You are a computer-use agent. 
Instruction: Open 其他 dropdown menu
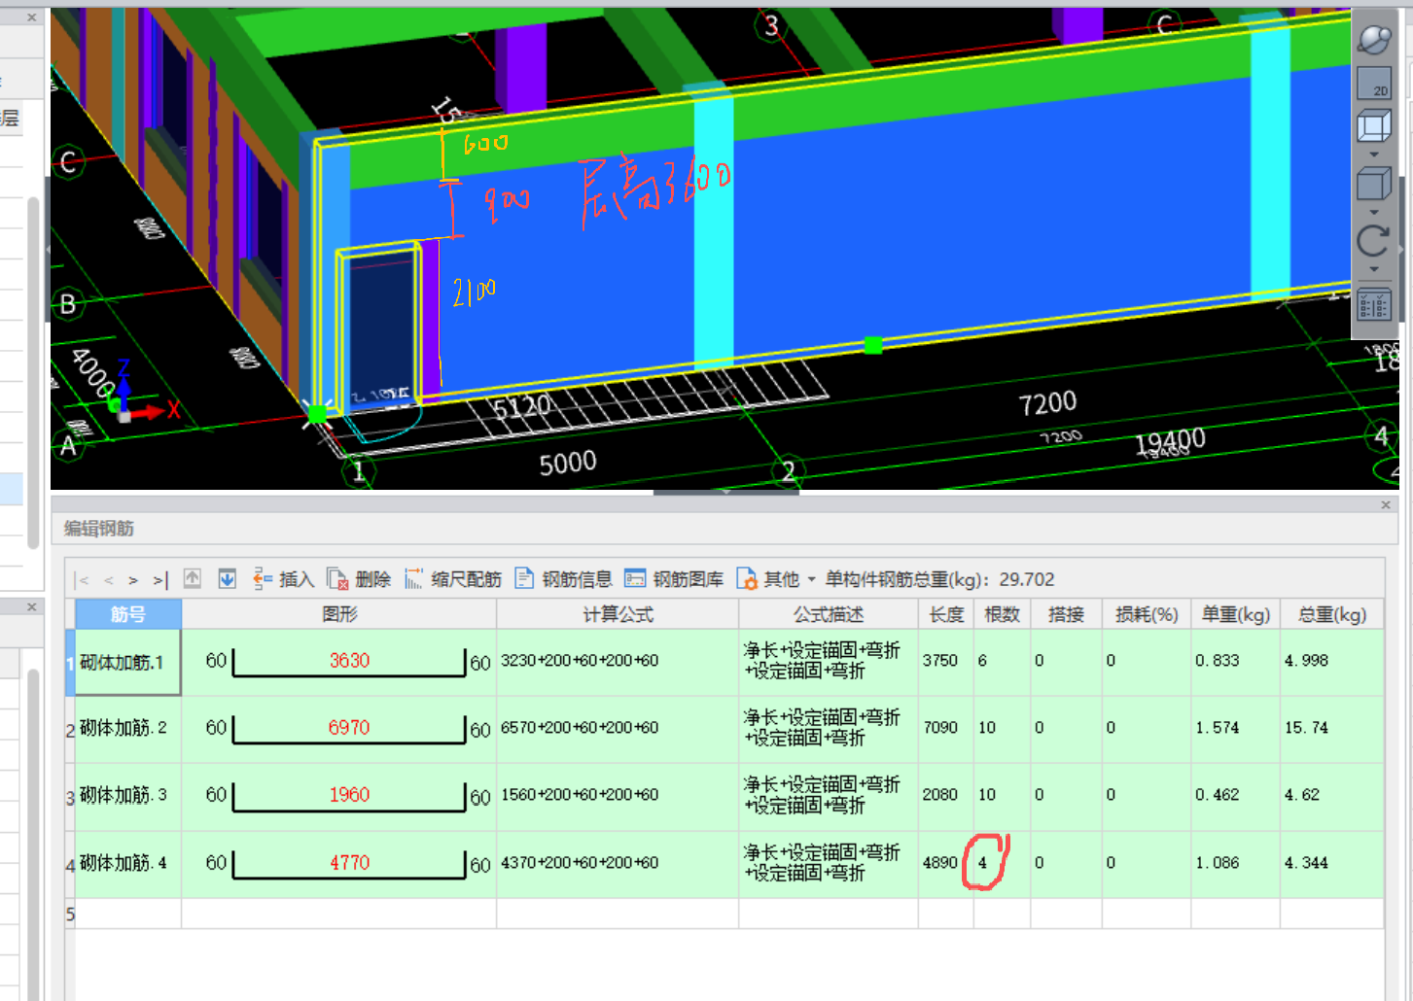coord(776,579)
